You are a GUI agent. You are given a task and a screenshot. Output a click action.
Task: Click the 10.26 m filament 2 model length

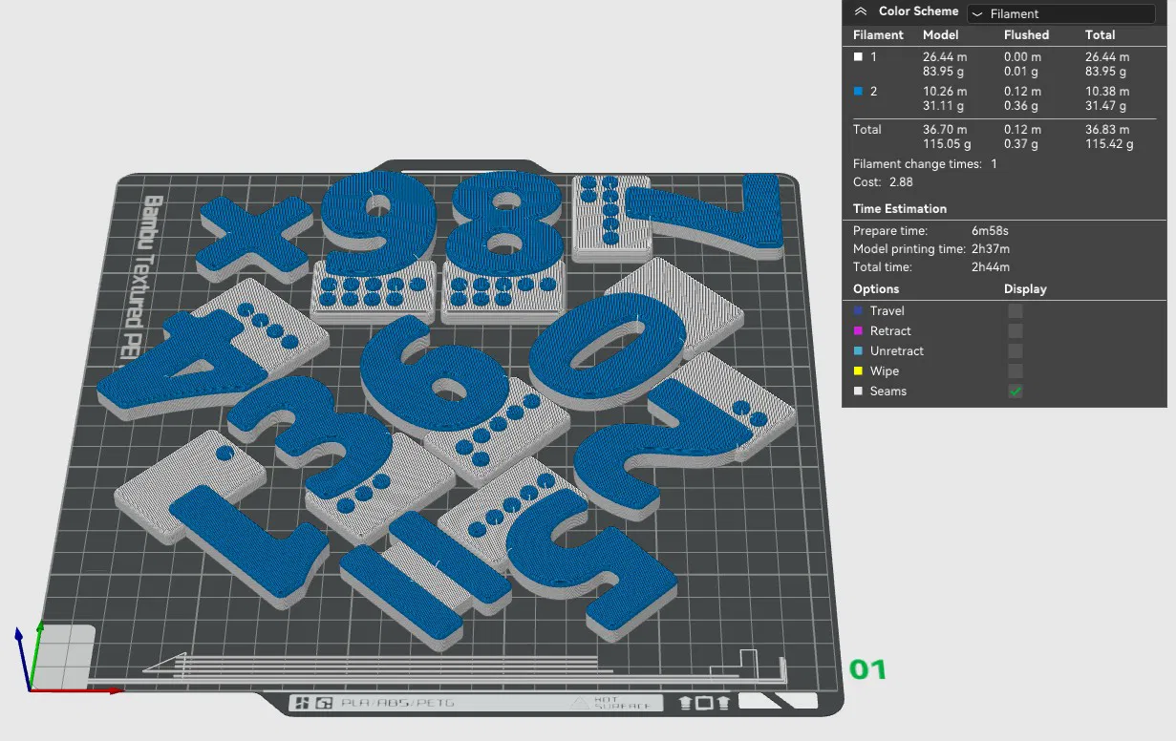(x=944, y=92)
